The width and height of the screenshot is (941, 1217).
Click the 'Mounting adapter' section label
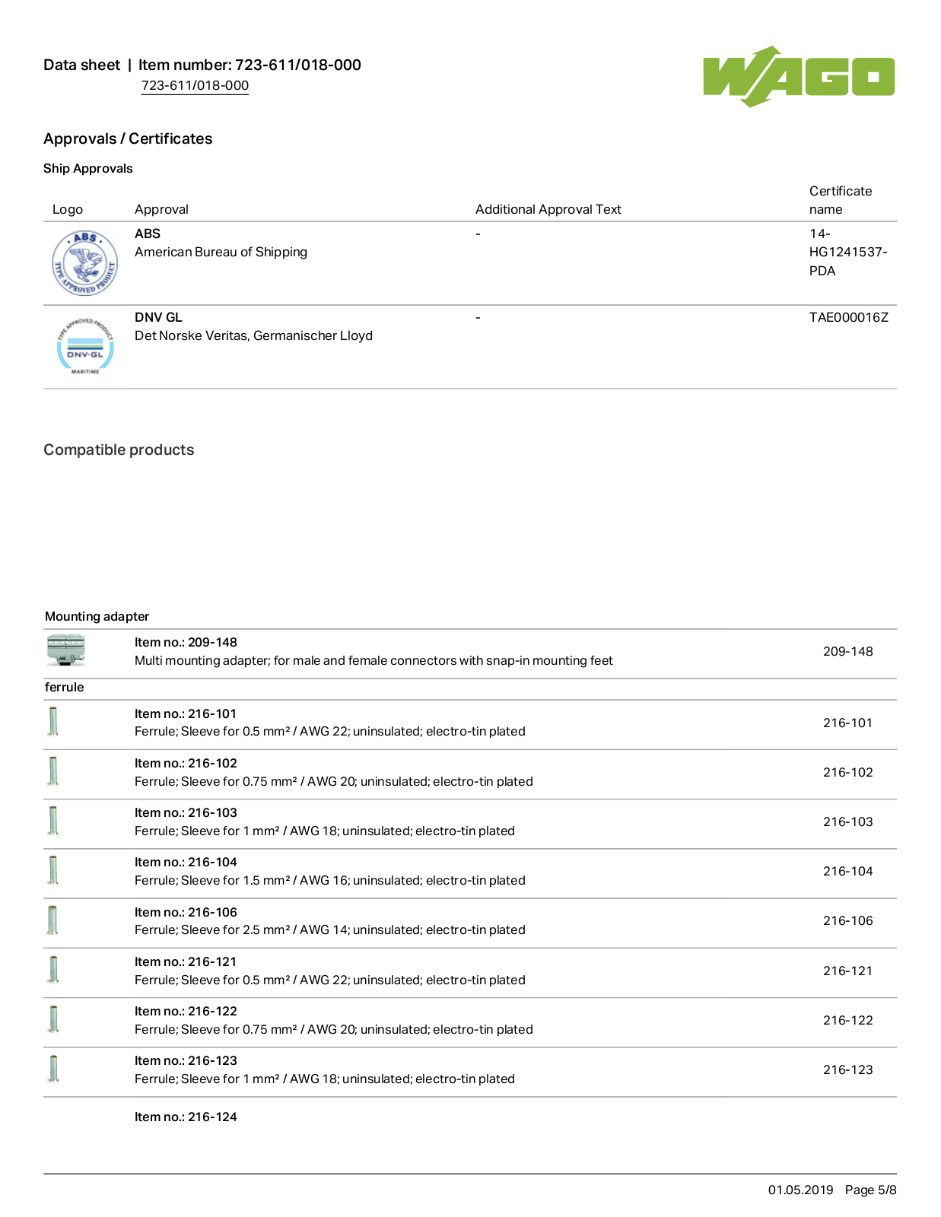pos(97,616)
